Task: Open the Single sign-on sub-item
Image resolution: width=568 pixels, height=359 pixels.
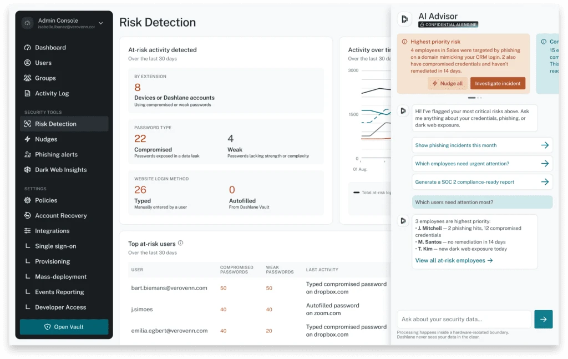Action: [55, 246]
